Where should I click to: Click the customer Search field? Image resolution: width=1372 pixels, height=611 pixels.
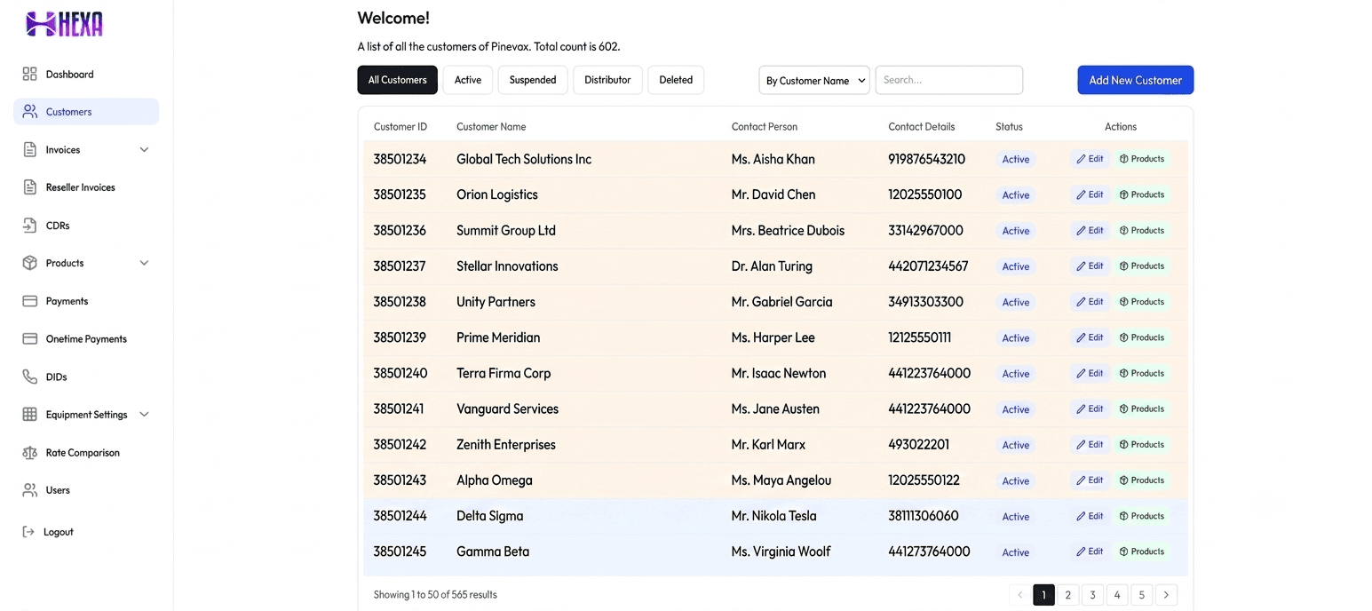click(x=949, y=80)
